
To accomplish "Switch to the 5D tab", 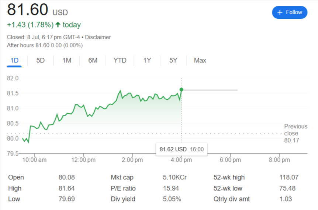I will pyautogui.click(x=40, y=60).
